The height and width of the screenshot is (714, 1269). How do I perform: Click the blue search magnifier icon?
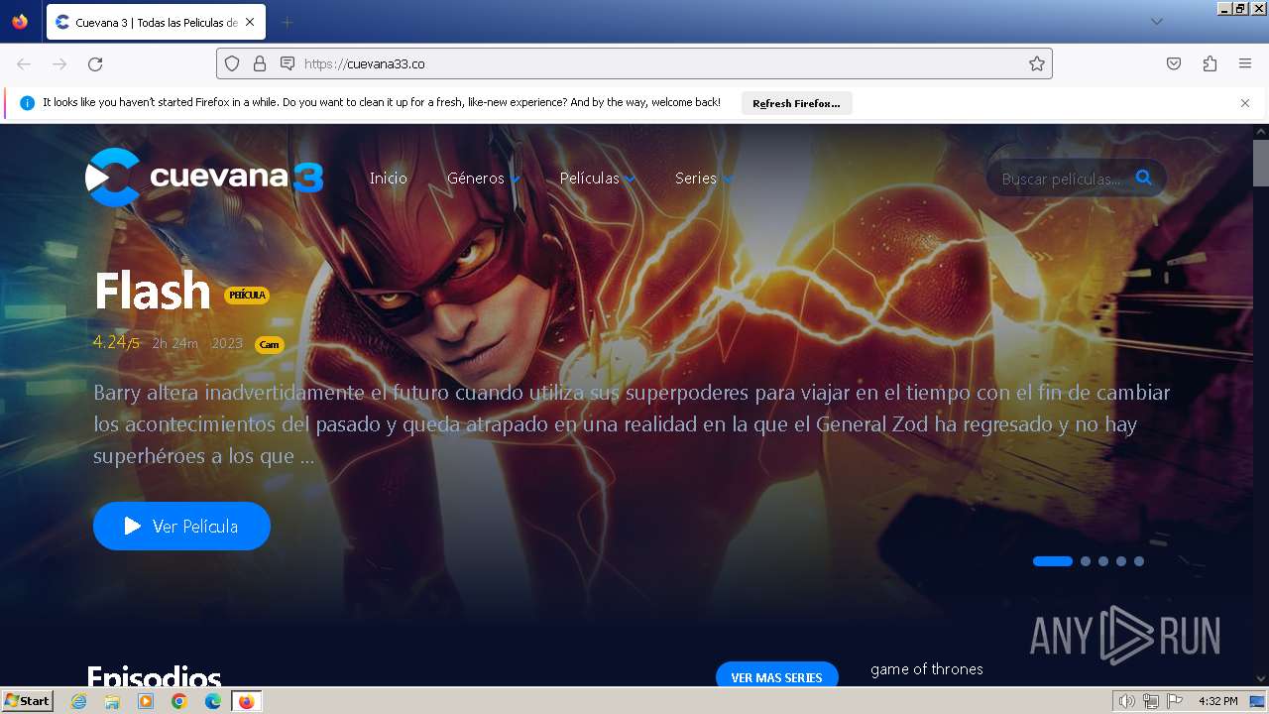pyautogui.click(x=1144, y=178)
